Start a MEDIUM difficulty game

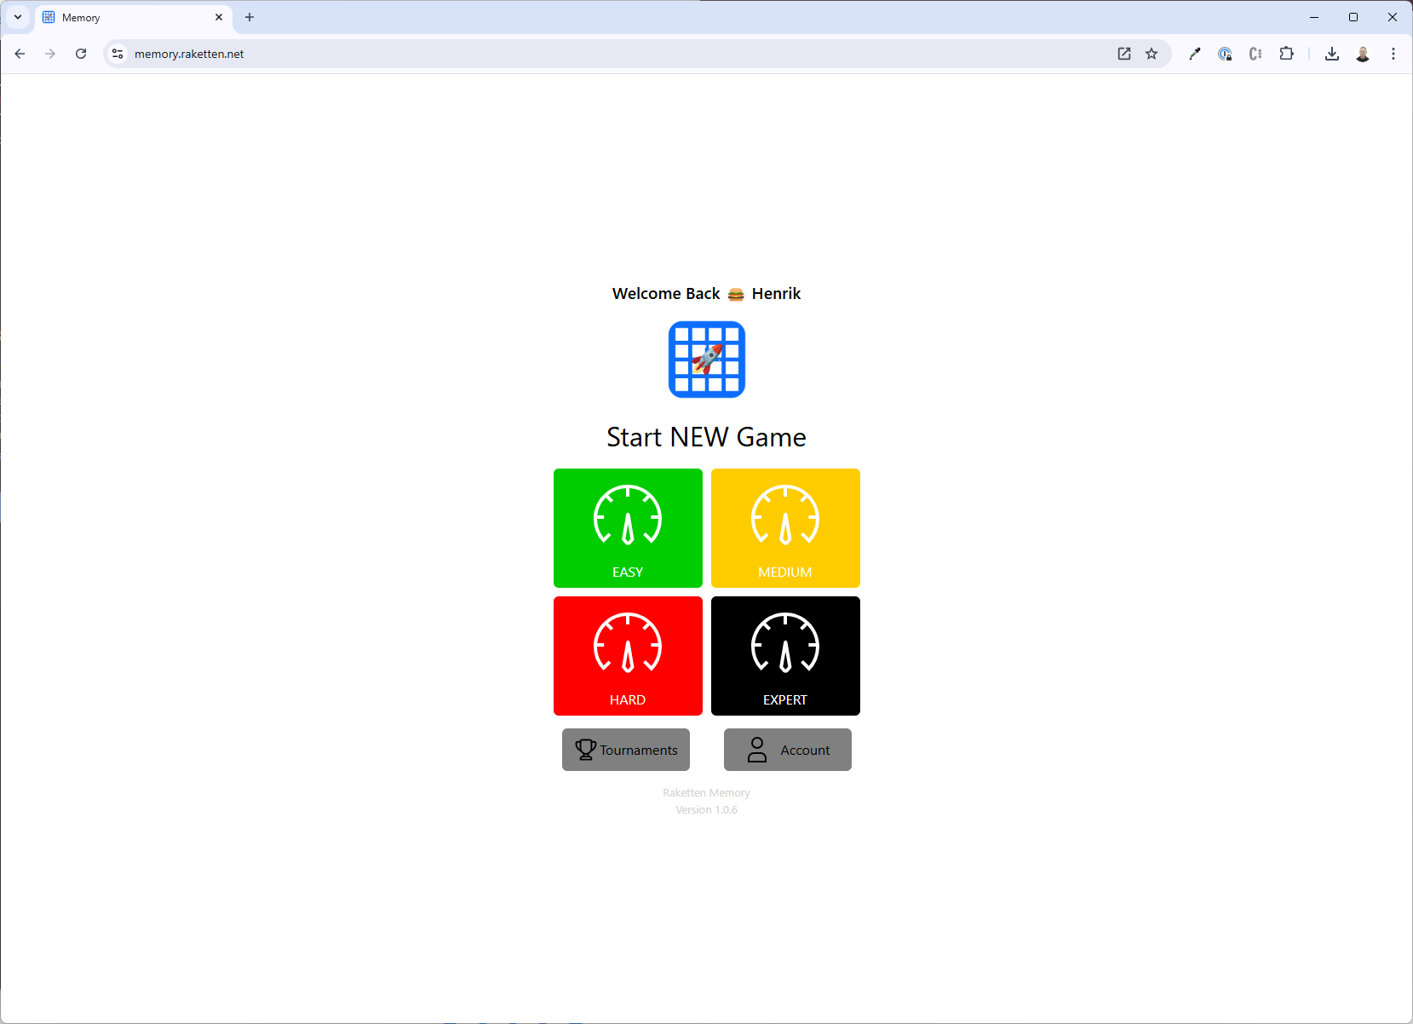[x=785, y=528]
